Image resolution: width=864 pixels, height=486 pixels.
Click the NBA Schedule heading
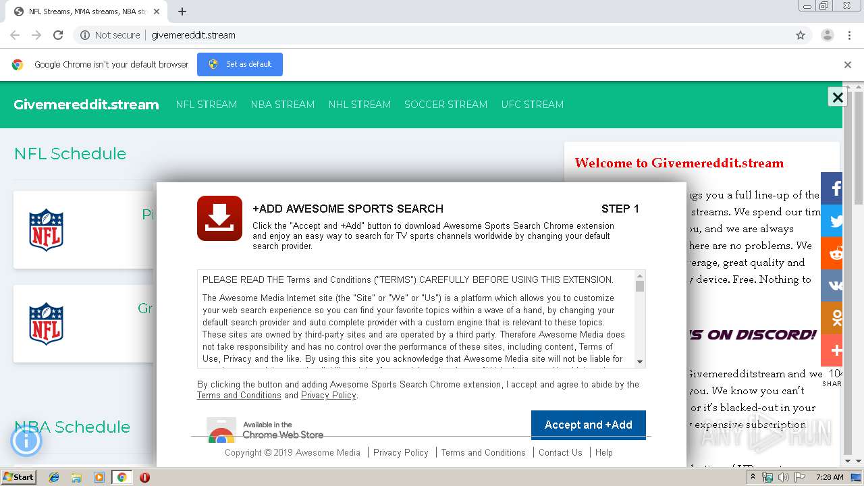[72, 427]
